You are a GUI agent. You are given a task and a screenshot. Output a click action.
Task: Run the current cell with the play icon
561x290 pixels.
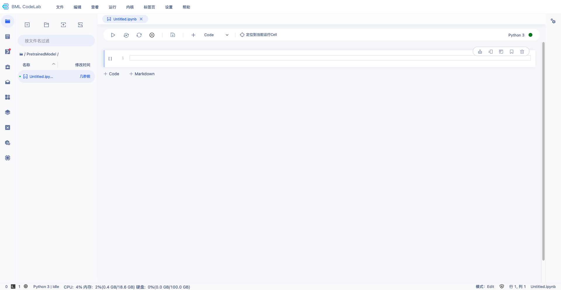[113, 35]
